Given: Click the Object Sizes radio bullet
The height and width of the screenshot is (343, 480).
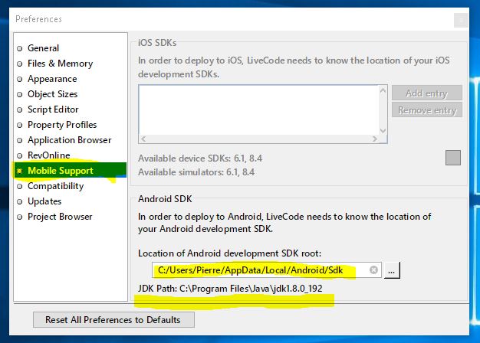Looking at the screenshot, I should 20,94.
